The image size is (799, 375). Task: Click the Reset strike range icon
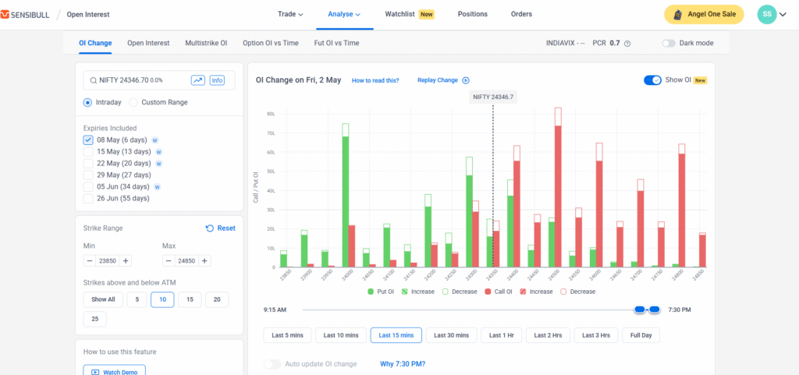[210, 228]
